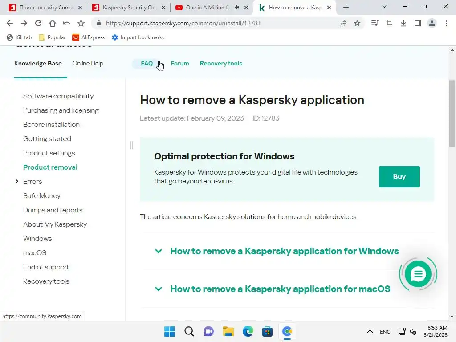This screenshot has width=456, height=342.
Task: Click the star icon left of the address bar
Action: tap(81, 23)
